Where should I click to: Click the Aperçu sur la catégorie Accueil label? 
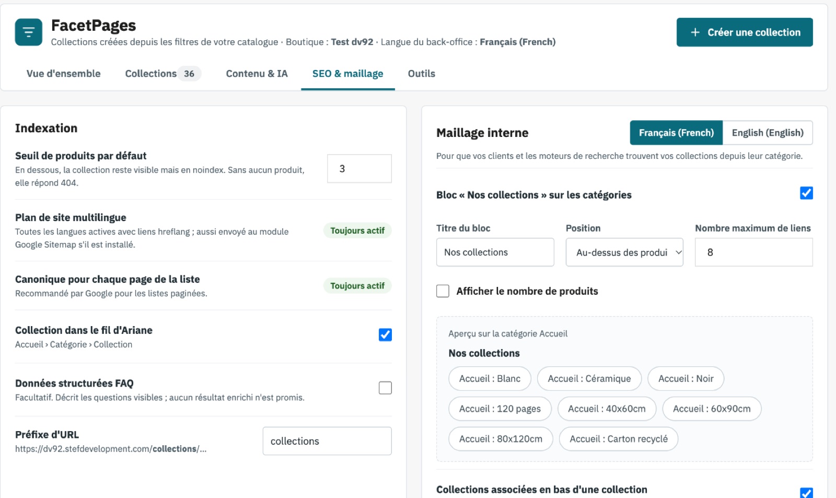[x=508, y=333]
